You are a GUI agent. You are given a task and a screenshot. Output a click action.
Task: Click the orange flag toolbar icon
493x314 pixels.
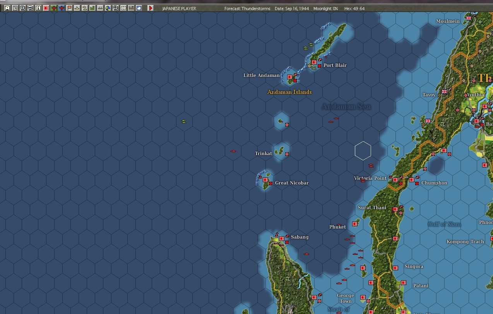[69, 8]
